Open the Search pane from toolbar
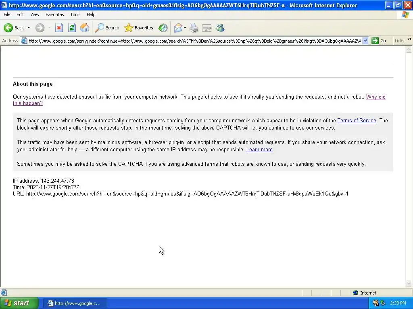 (107, 28)
